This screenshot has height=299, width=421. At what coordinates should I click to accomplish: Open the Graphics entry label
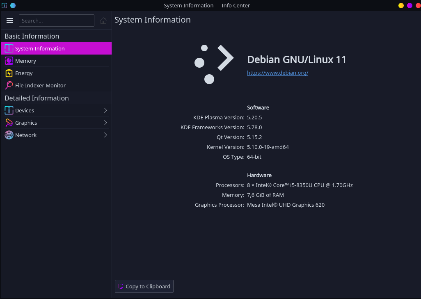(26, 123)
